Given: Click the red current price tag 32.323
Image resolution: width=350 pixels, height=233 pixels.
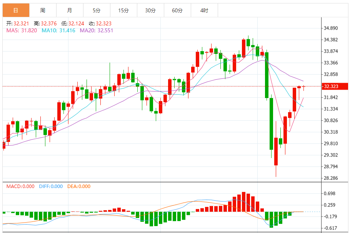Looking at the screenshot, I should click(335, 87).
